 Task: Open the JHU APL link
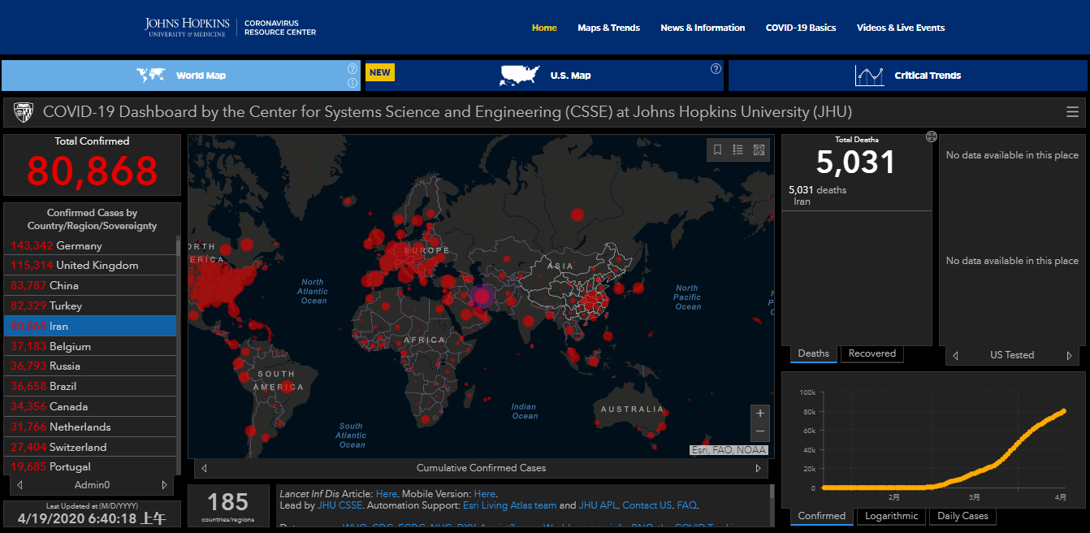pos(597,505)
